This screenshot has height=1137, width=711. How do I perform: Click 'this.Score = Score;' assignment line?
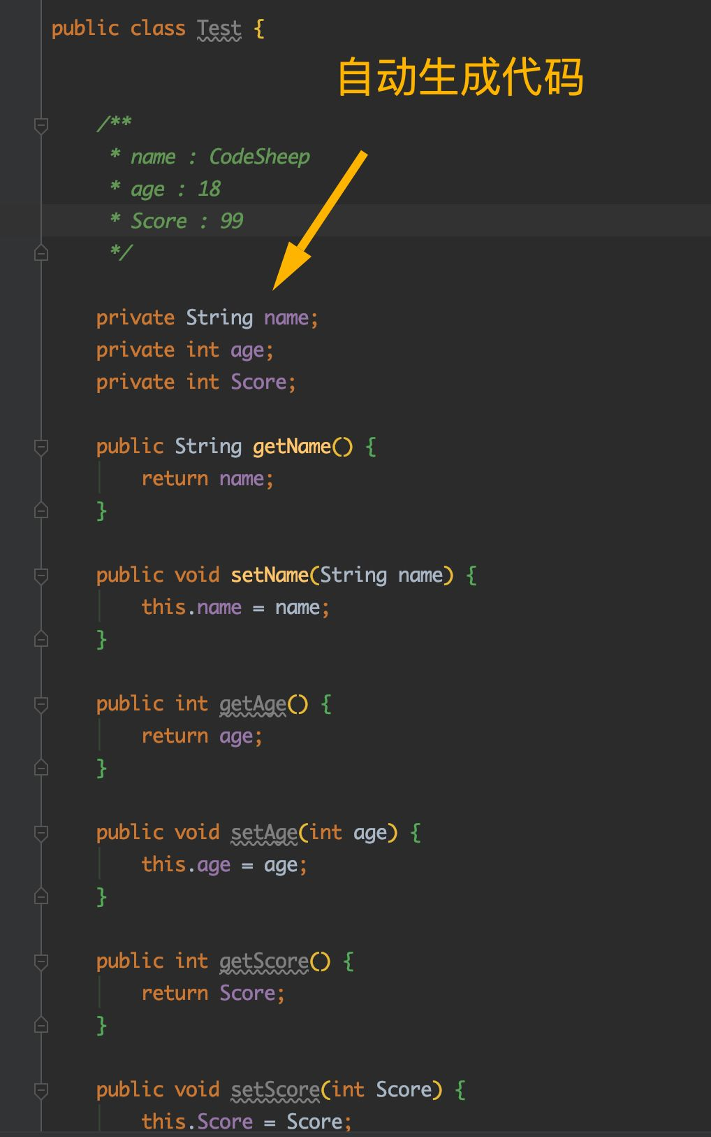point(247,1122)
